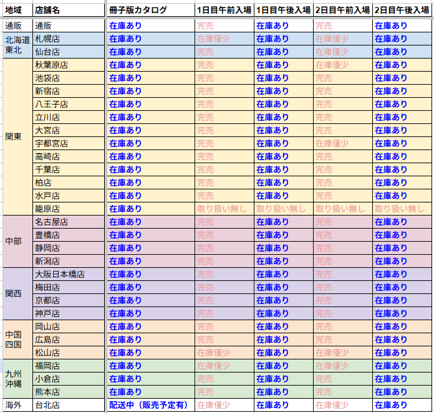This screenshot has height=413, width=434.
Task: Click the 仙台店 store name cell
Action: [69, 52]
